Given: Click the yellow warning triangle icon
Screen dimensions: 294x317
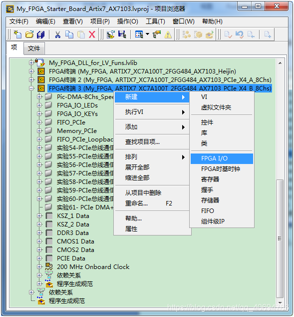Looking at the screenshot, I should click(x=168, y=34).
